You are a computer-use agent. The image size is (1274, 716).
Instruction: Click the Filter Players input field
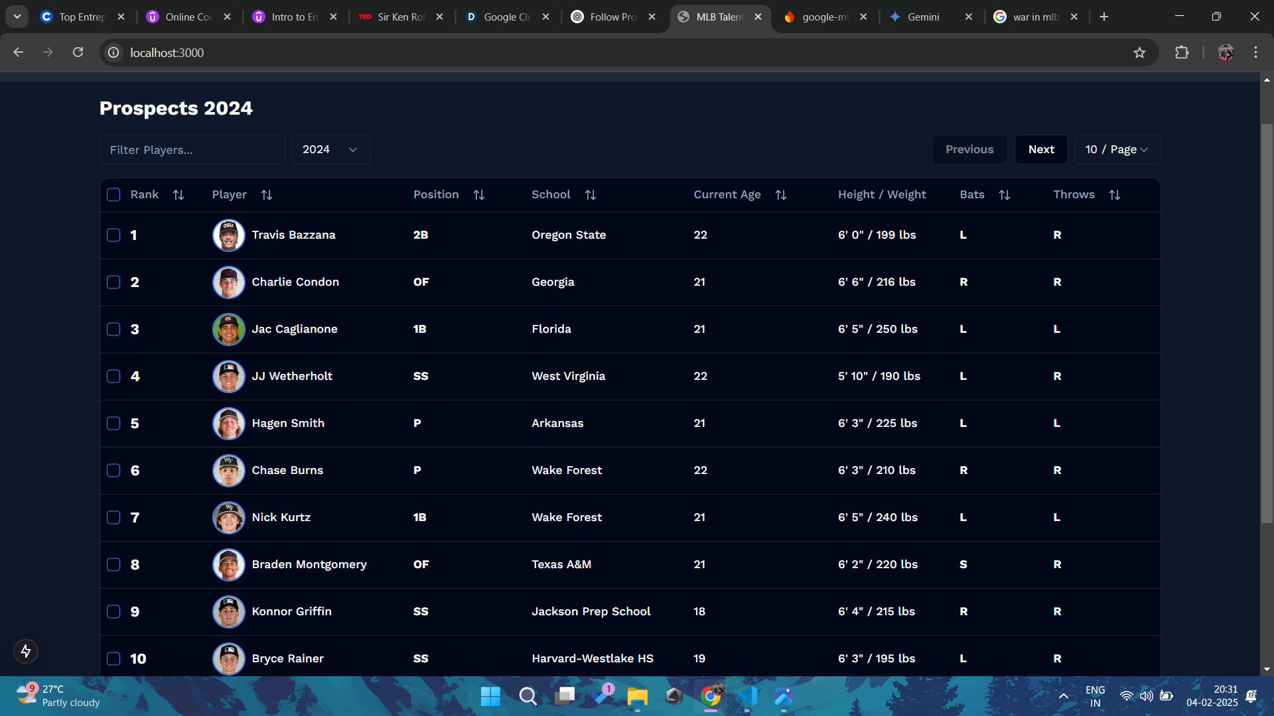(192, 150)
